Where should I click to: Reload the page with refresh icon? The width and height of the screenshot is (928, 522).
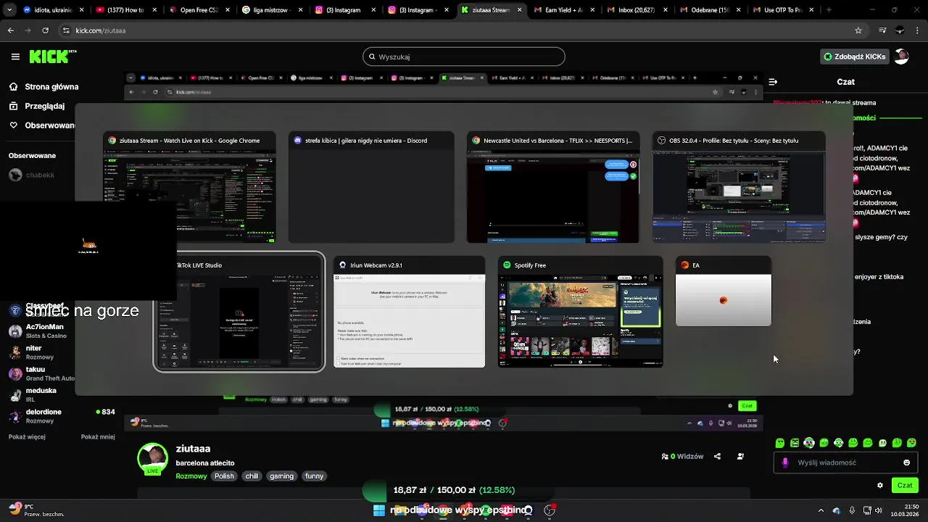click(46, 30)
